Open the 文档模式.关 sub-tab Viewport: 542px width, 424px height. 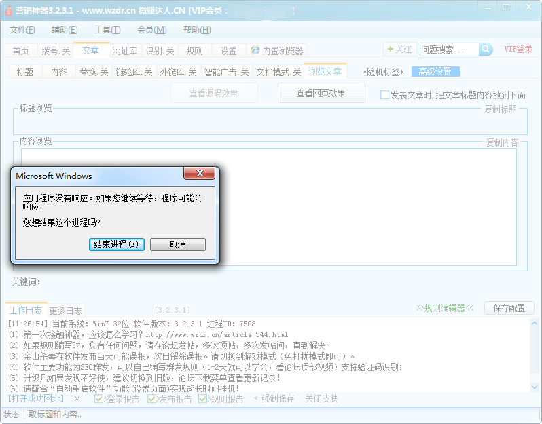tap(278, 72)
